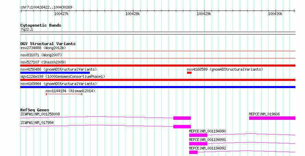Viewport: 305px width, 156px height.
Task: Open variant esv2734888 (Wong2012b) label
Action: [x=43, y=48]
